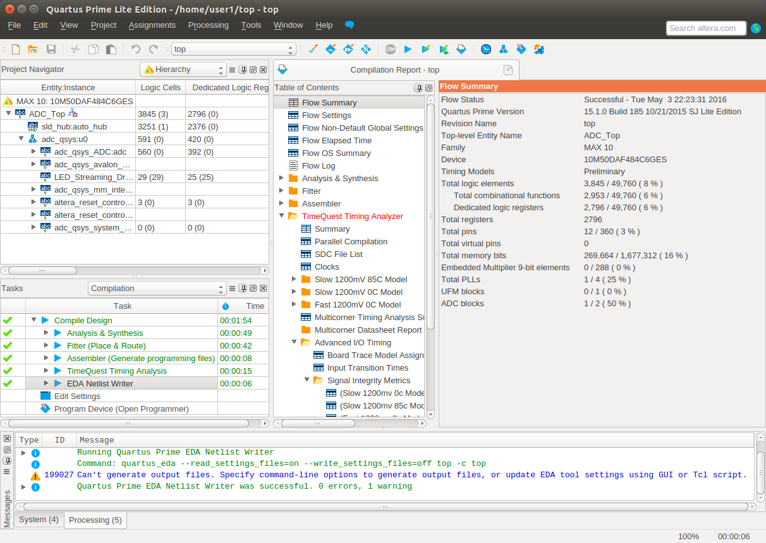This screenshot has width=766, height=543.
Task: Pin the Project Navigator panel
Action: pos(243,70)
